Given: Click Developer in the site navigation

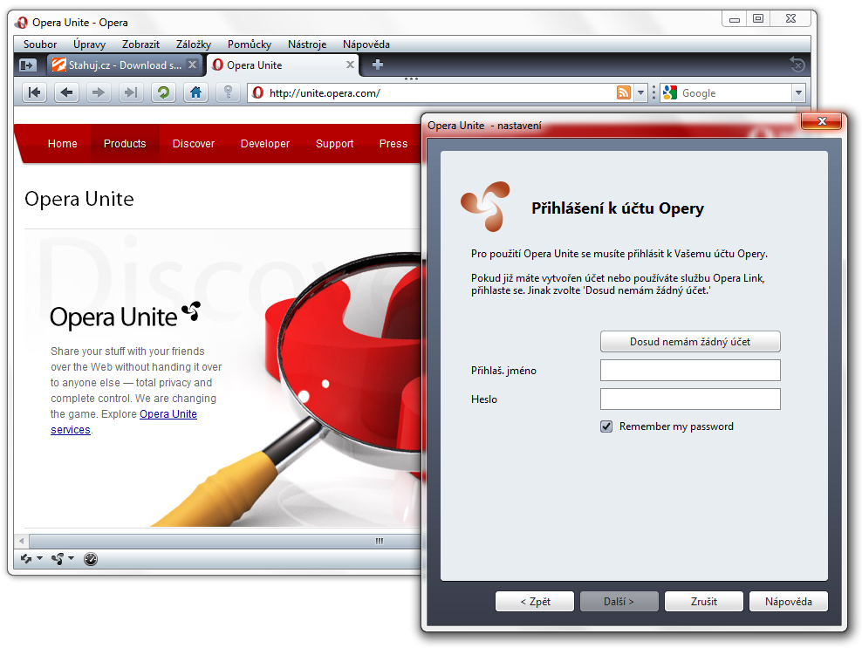Looking at the screenshot, I should point(265,143).
